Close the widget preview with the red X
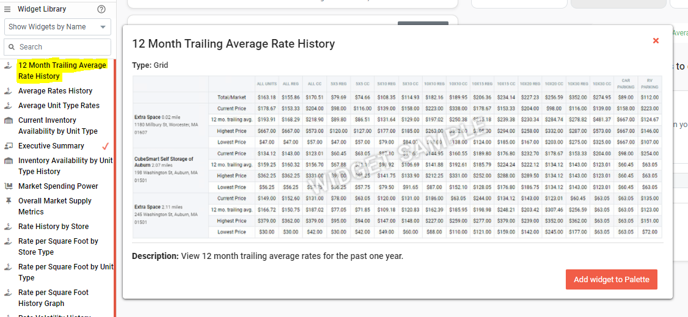Viewport: 688px width, 317px height. 656,41
